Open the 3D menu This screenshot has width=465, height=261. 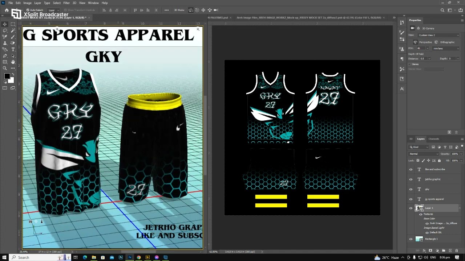point(74,3)
